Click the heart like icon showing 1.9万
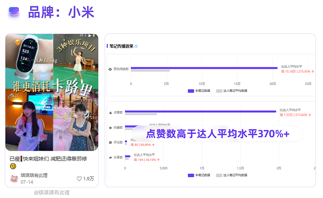Image resolution: width=323 pixels, height=198 pixels. pyautogui.click(x=79, y=179)
